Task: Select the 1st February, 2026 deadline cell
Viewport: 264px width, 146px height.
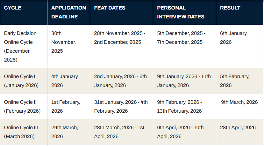Action: (66, 106)
